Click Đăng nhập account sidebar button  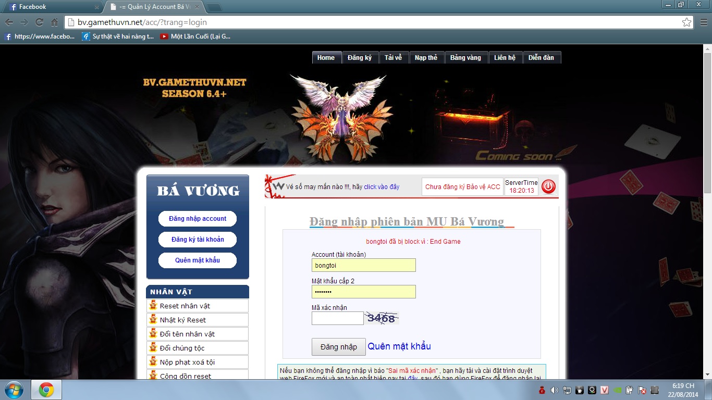(198, 219)
